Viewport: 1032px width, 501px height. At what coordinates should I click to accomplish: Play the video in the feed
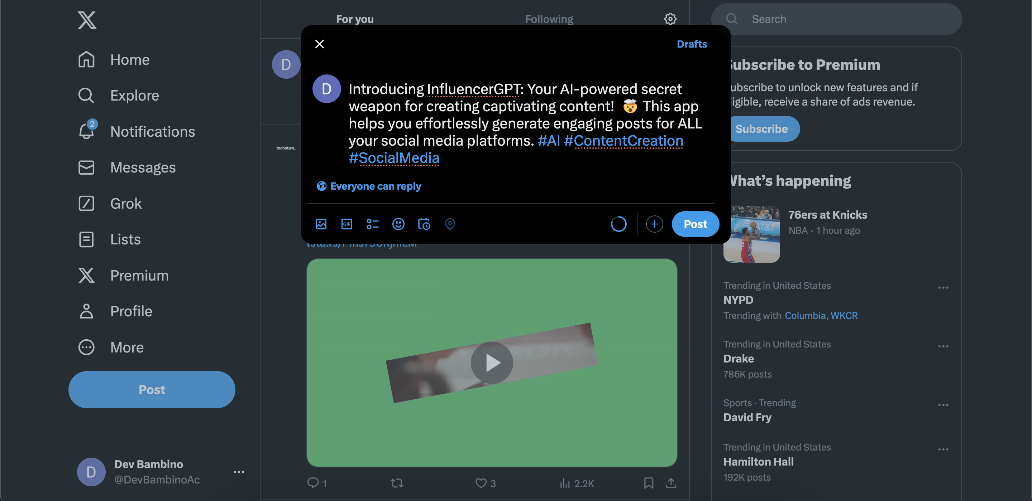[x=492, y=363]
